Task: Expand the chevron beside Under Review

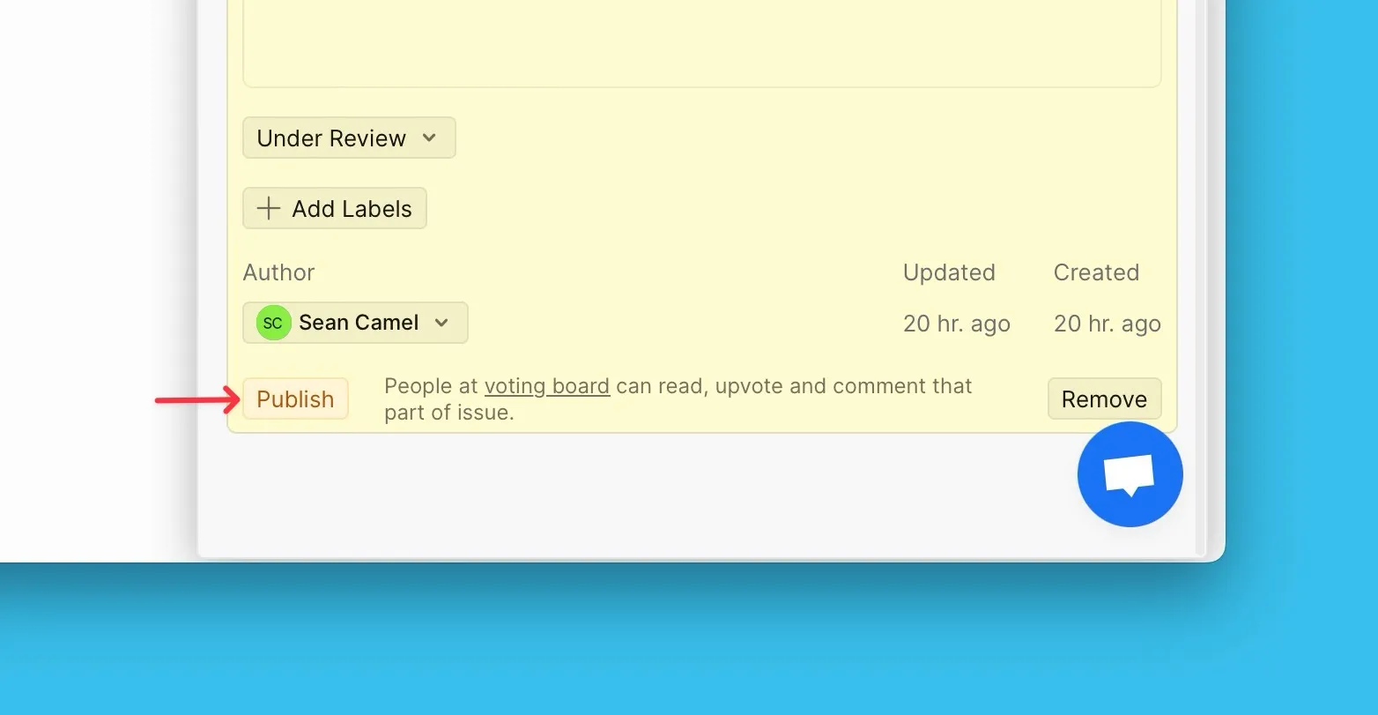Action: click(x=429, y=138)
